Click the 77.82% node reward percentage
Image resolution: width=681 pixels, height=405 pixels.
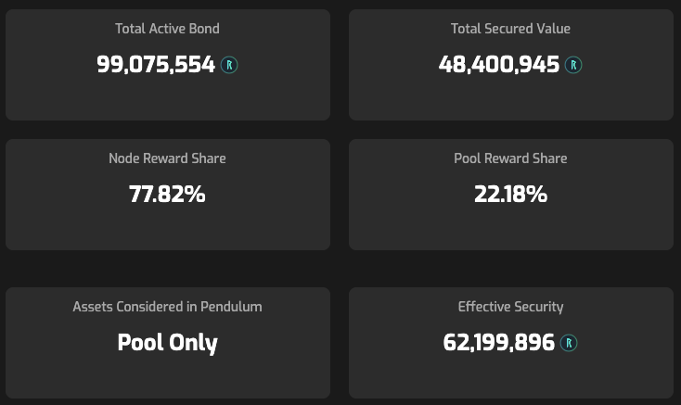[x=167, y=194]
